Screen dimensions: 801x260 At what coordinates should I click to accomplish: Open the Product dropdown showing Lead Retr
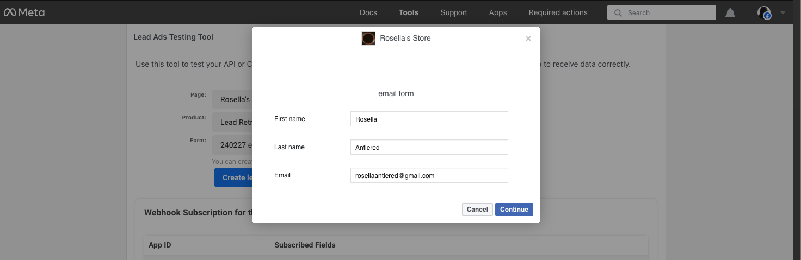(232, 122)
